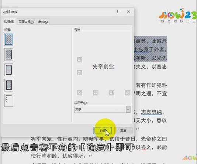
Task: Click document text 明之理，不宜
Action: [x=151, y=93]
